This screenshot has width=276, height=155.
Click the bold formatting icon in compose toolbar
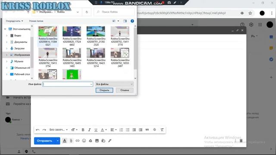(83, 130)
